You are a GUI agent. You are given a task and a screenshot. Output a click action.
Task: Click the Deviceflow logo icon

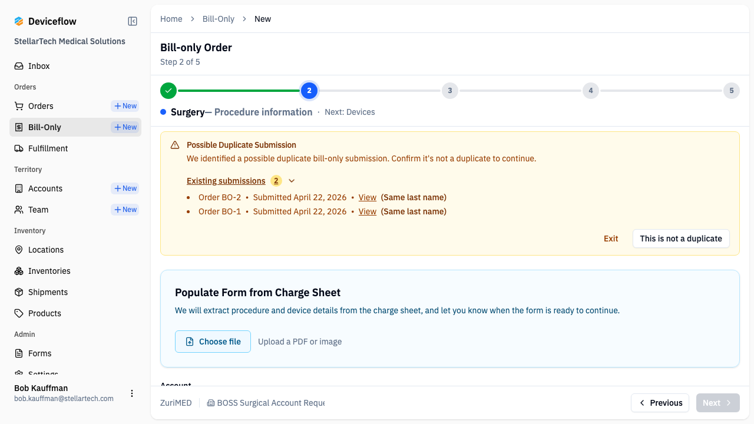pos(19,21)
